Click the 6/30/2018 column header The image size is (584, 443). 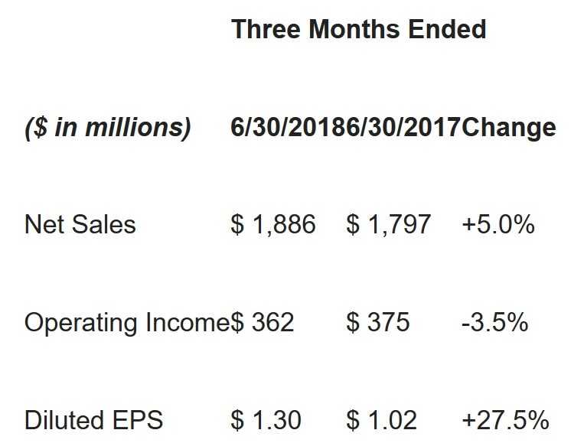coord(288,127)
